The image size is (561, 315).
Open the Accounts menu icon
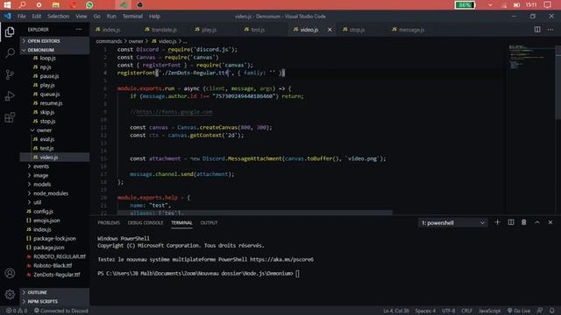[10, 273]
